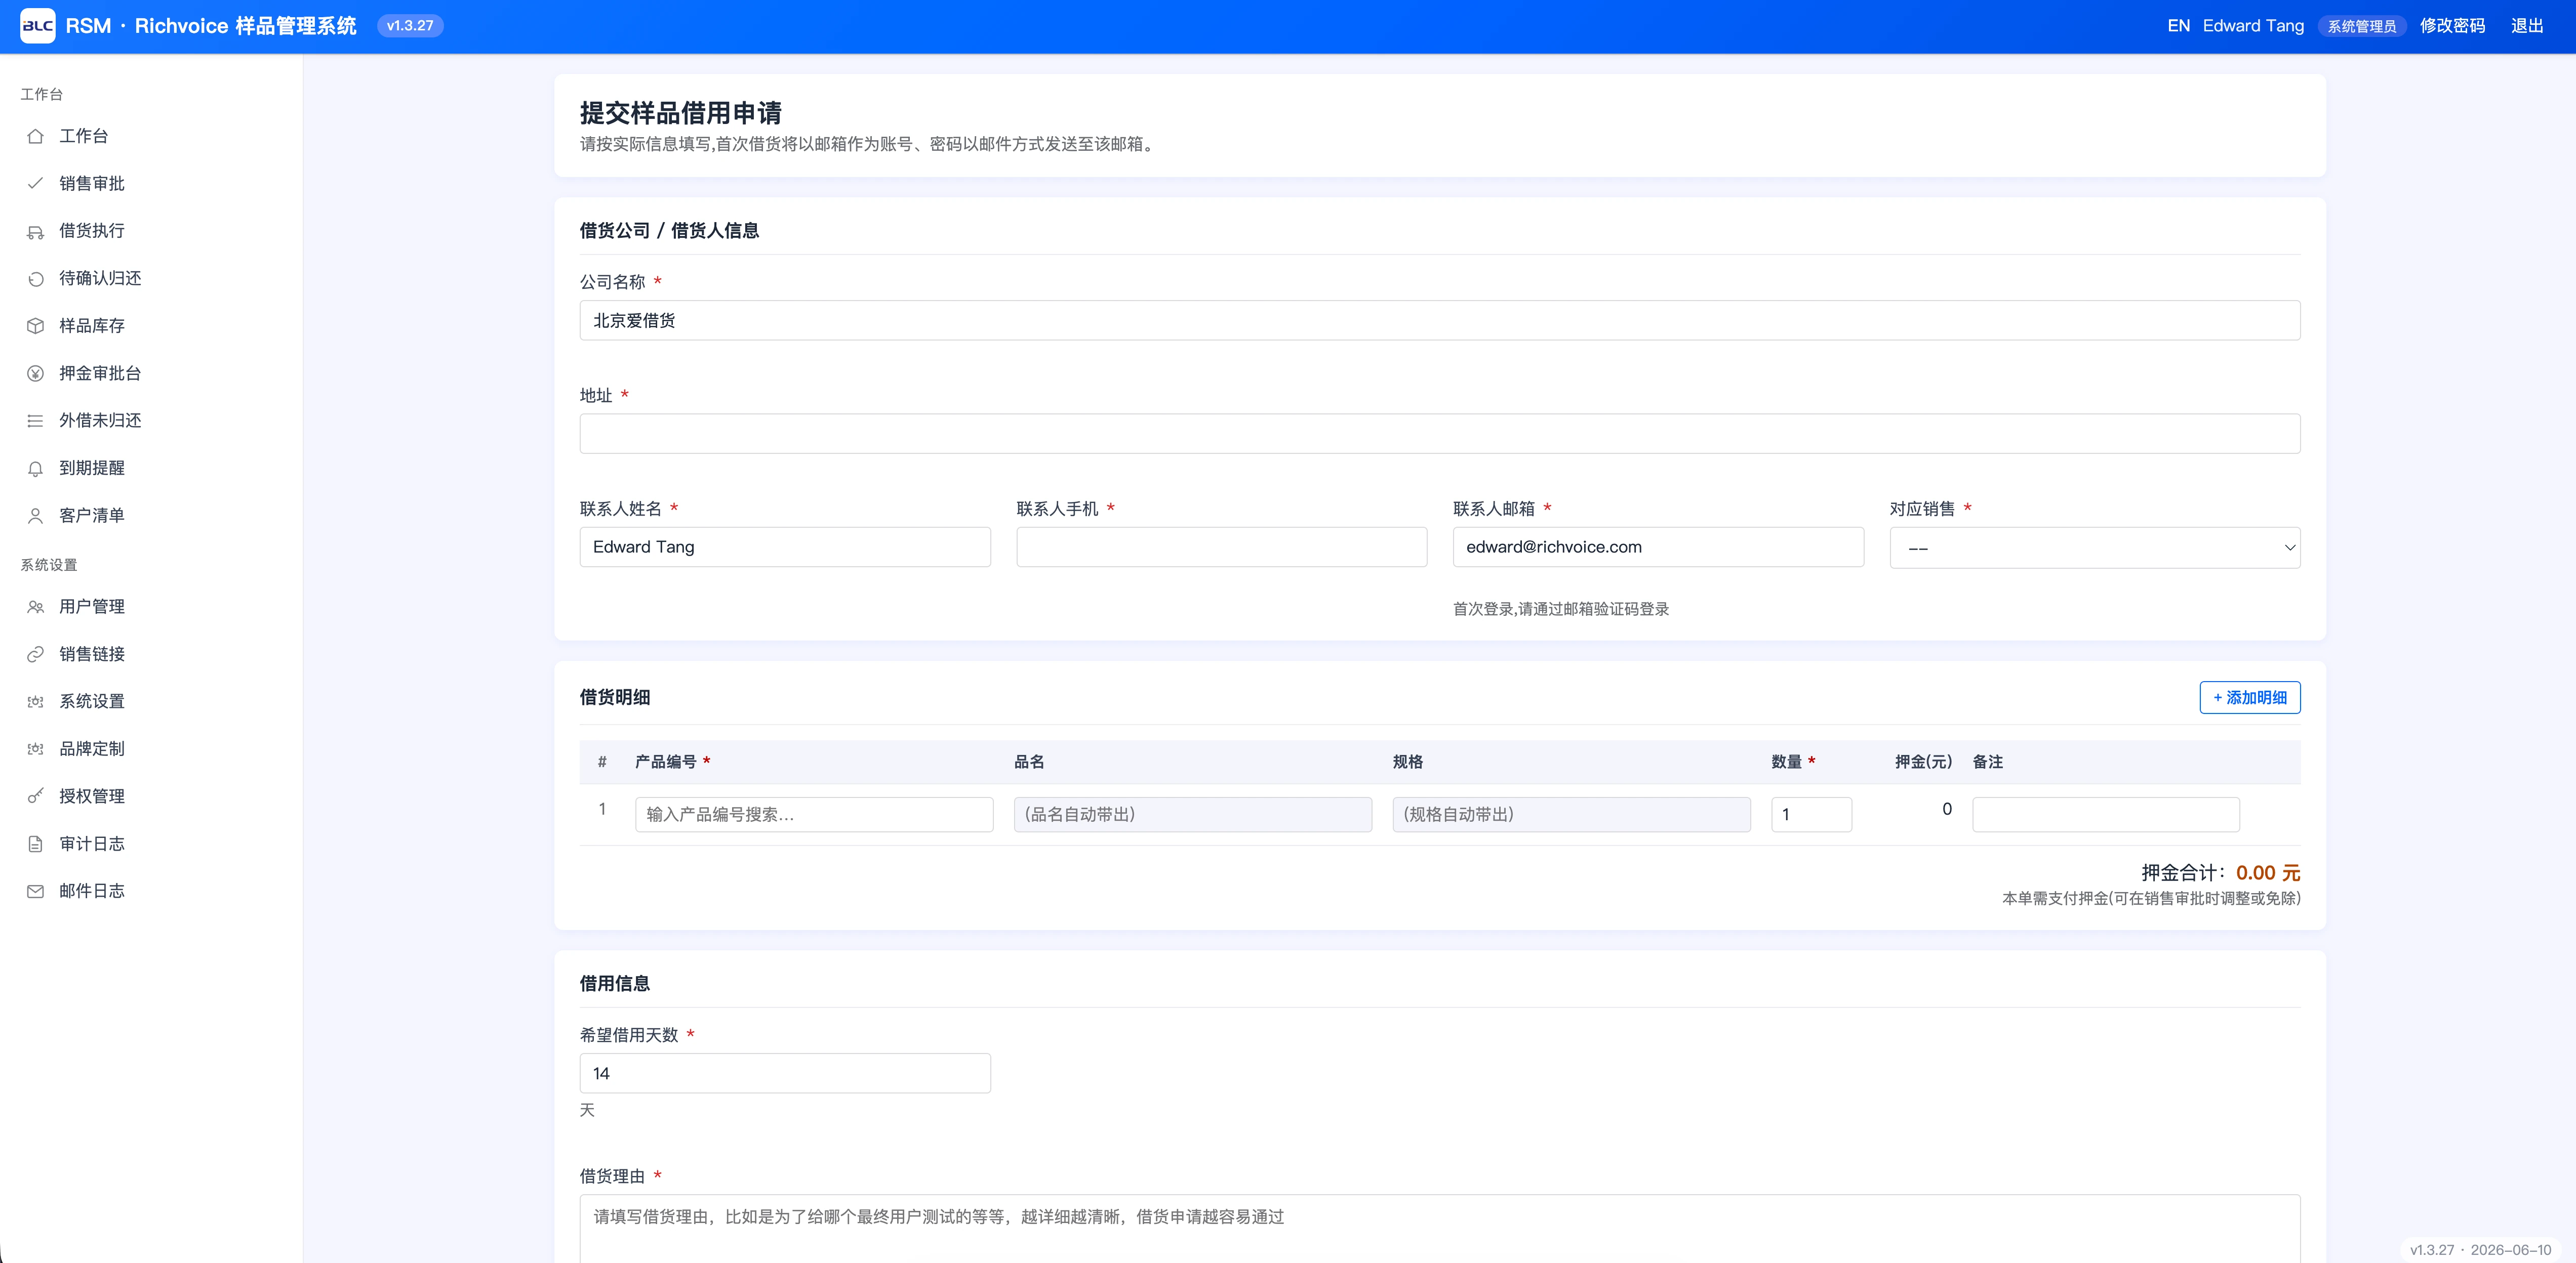Click the RSM logo icon in header

tap(38, 26)
